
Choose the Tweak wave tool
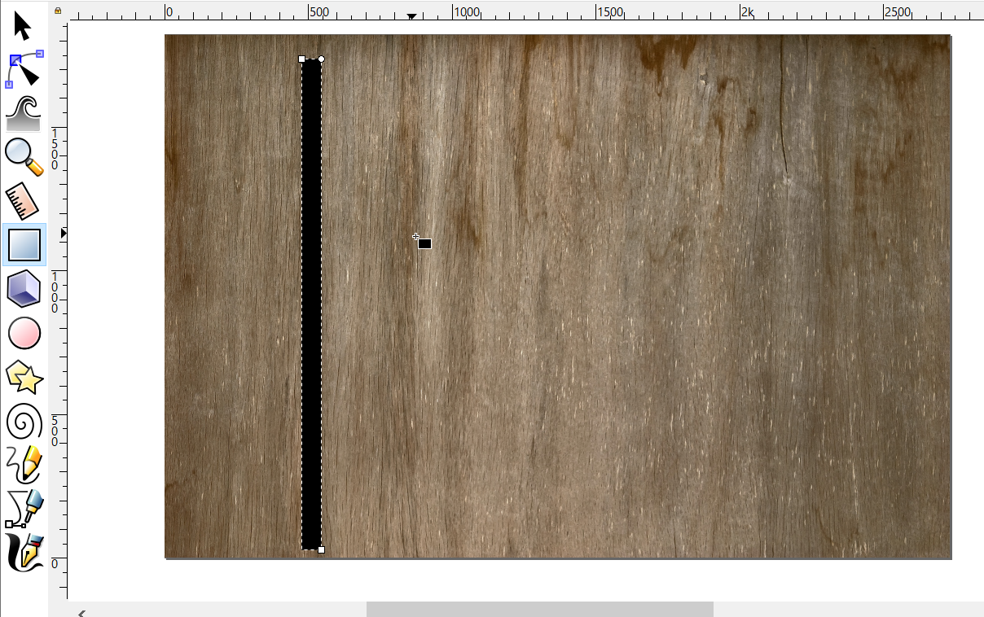click(x=24, y=113)
